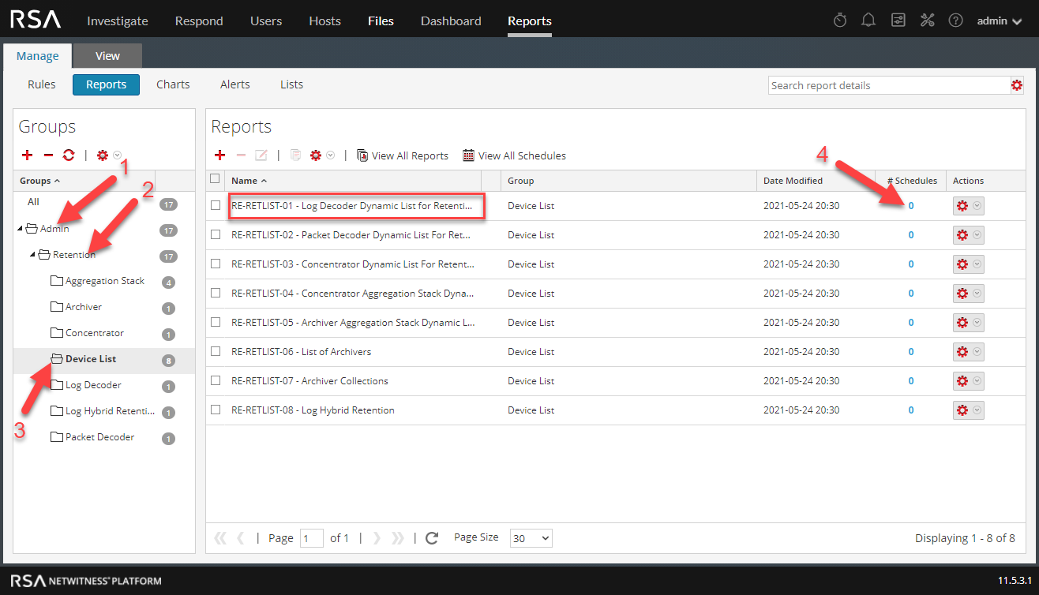Click the red plus in Groups panel
Image resolution: width=1039 pixels, height=595 pixels.
(x=27, y=155)
